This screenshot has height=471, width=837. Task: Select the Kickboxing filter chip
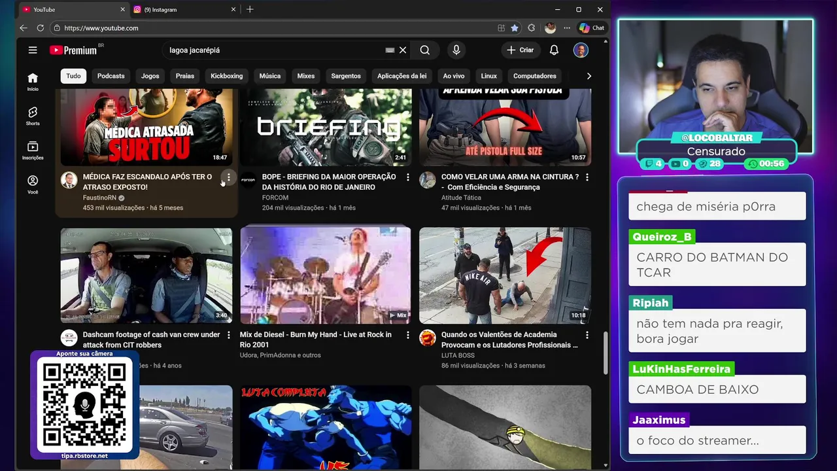tap(226, 76)
